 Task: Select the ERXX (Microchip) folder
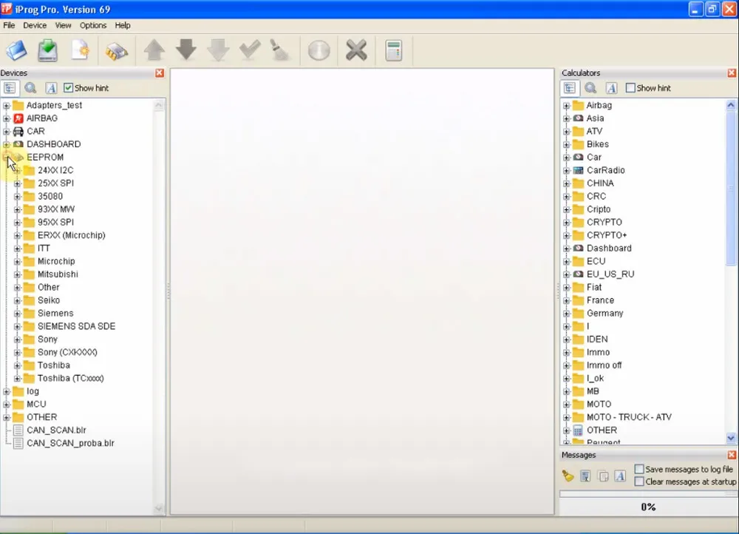coord(71,235)
